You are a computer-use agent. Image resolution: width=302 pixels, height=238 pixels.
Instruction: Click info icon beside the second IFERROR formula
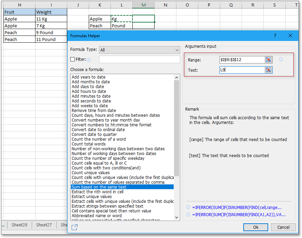point(188,215)
